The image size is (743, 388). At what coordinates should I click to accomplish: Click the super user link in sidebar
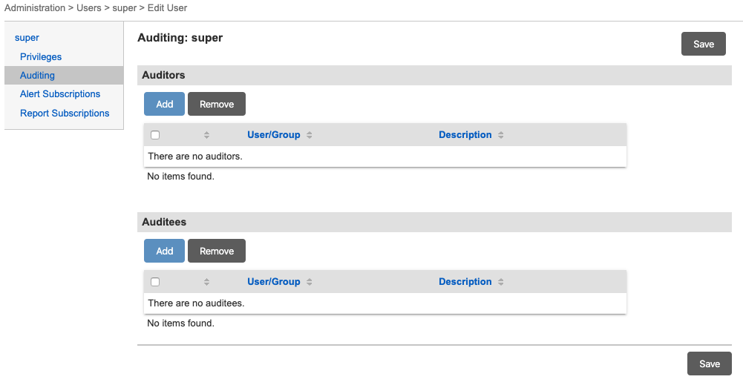(x=27, y=37)
